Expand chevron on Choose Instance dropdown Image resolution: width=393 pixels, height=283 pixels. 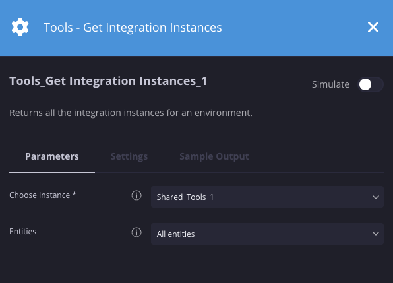click(x=375, y=197)
